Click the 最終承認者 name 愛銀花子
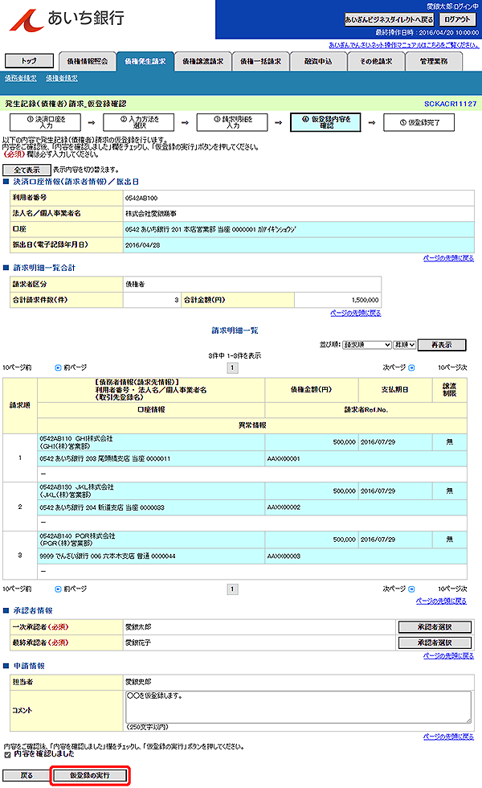482x788 pixels. tap(138, 642)
